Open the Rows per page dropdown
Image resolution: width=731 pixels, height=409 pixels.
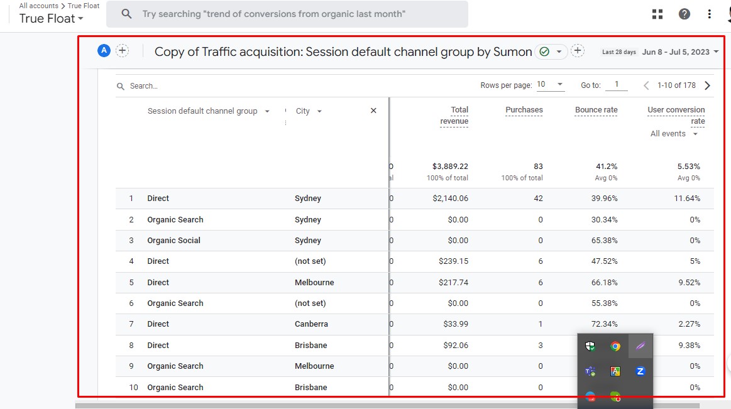550,84
